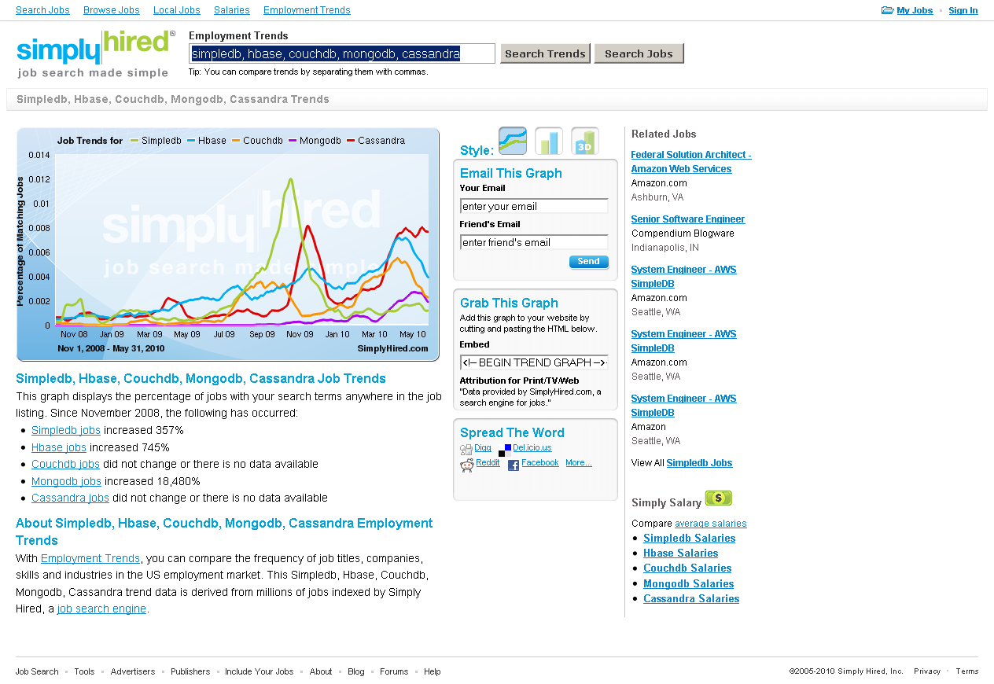Click the Simpledb legend entry in graph
Screen dimensions: 994x684
point(156,141)
